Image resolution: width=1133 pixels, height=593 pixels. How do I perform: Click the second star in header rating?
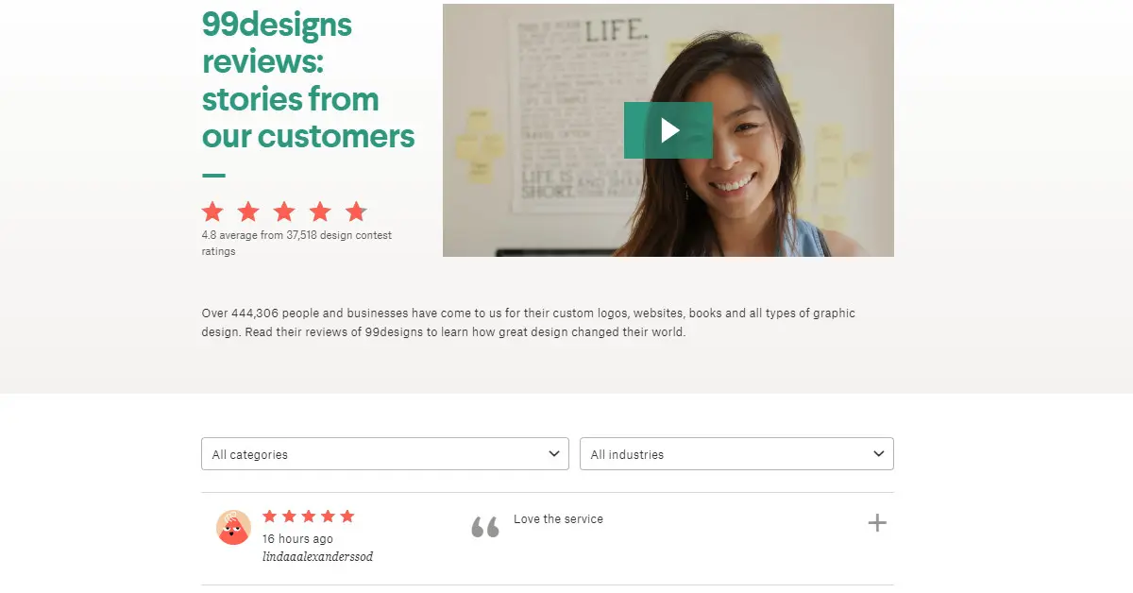tap(248, 212)
